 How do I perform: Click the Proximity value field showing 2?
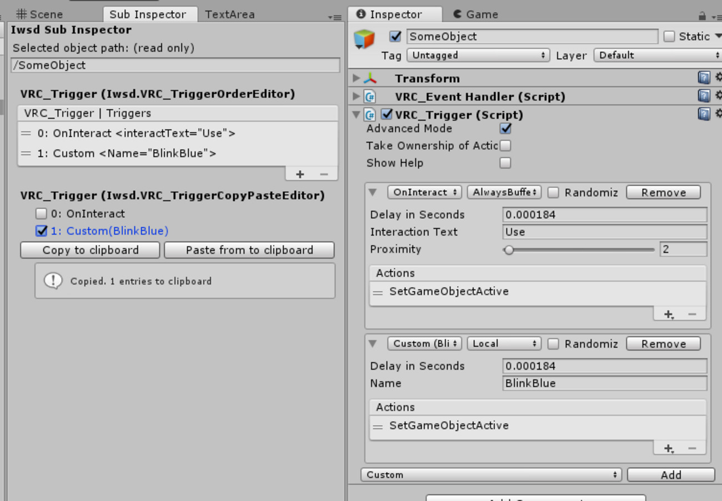click(684, 249)
